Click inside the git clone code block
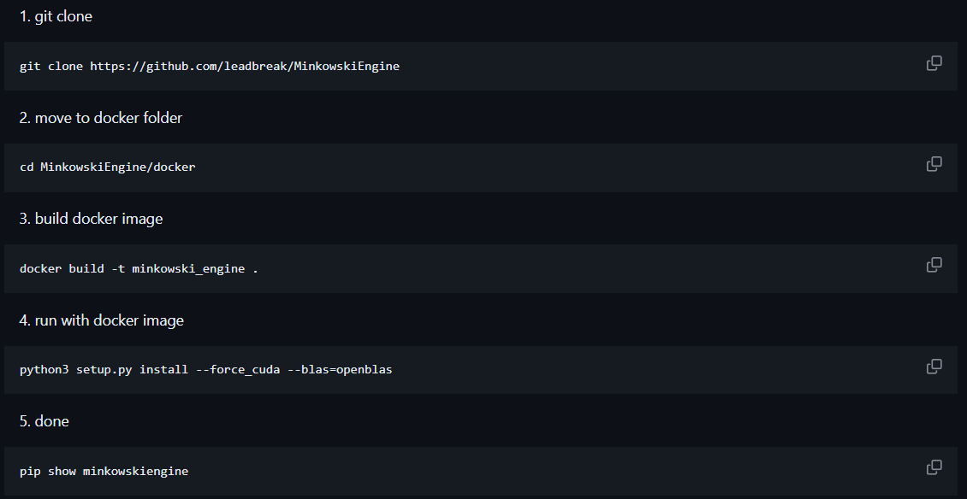This screenshot has width=967, height=499. [210, 66]
